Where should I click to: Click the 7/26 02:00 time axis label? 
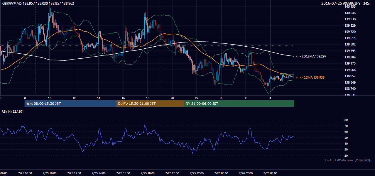[246, 173]
